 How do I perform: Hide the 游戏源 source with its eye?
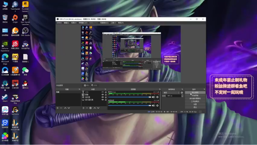102,97
